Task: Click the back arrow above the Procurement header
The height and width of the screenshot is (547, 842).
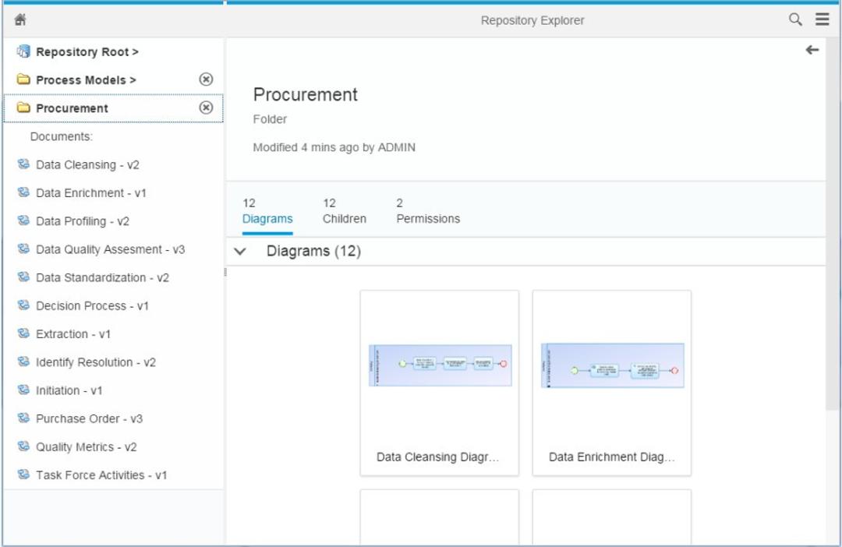Action: coord(812,50)
